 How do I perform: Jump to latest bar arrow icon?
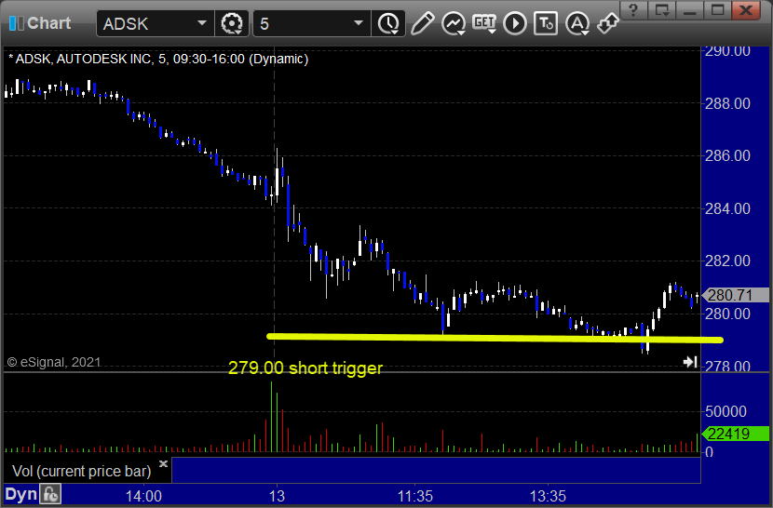690,362
